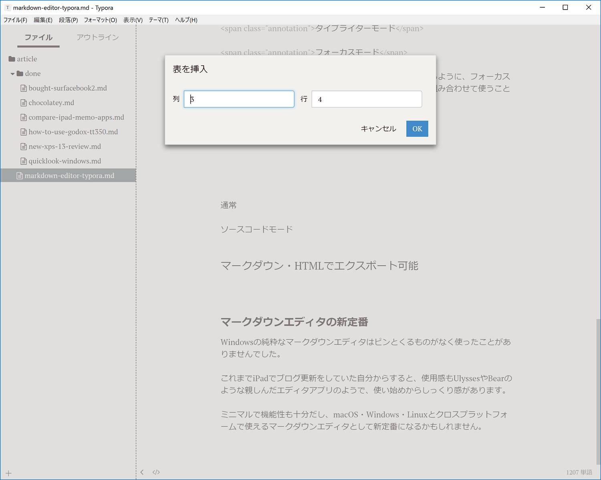Screen dimensions: 601x480
Task: Close the Typora window
Action: (589, 7)
